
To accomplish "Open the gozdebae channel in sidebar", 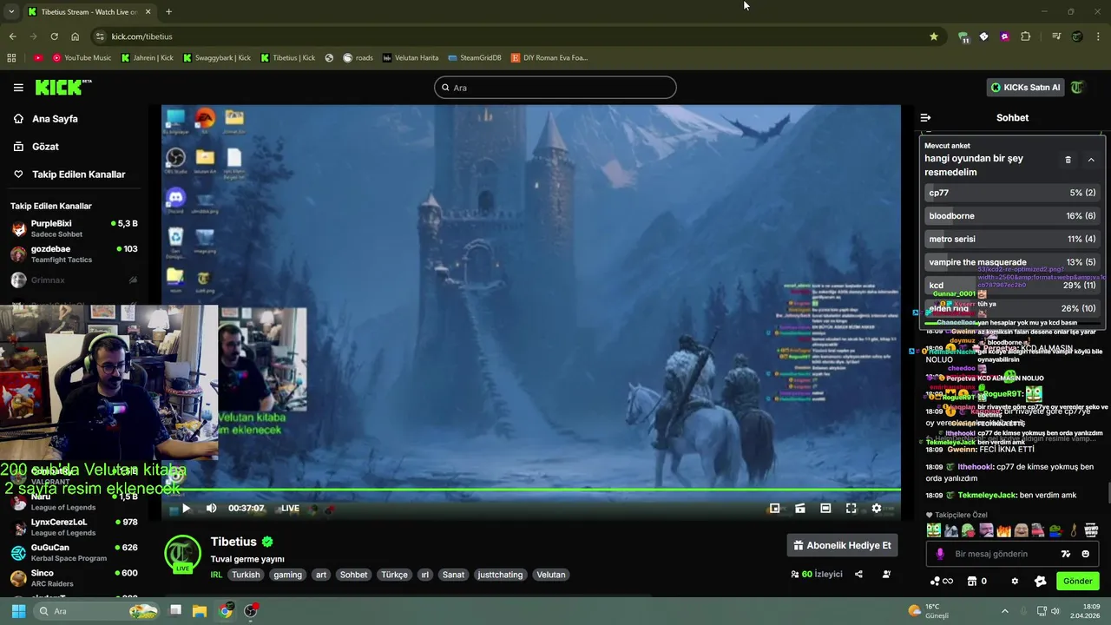I will [x=75, y=253].
